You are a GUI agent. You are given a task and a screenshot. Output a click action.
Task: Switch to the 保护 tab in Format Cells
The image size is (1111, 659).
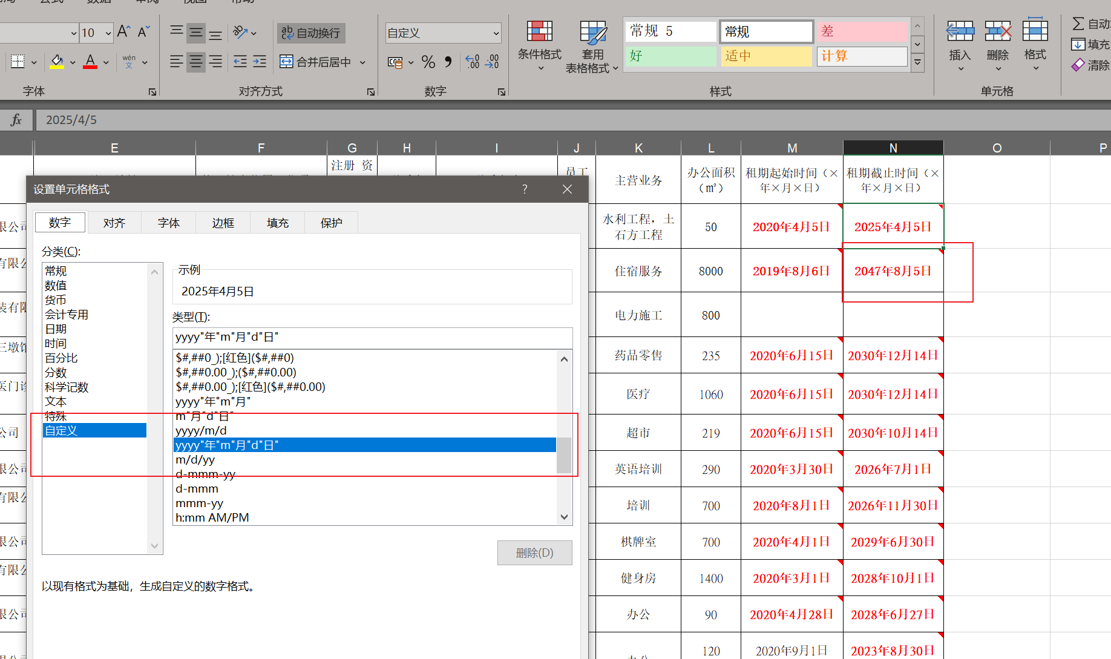click(x=331, y=223)
